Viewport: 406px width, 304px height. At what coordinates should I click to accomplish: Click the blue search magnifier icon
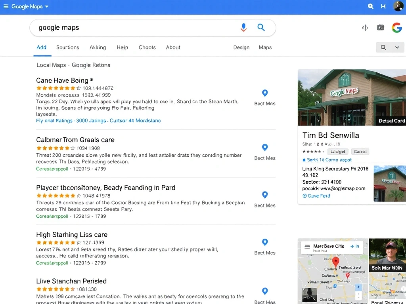(261, 28)
